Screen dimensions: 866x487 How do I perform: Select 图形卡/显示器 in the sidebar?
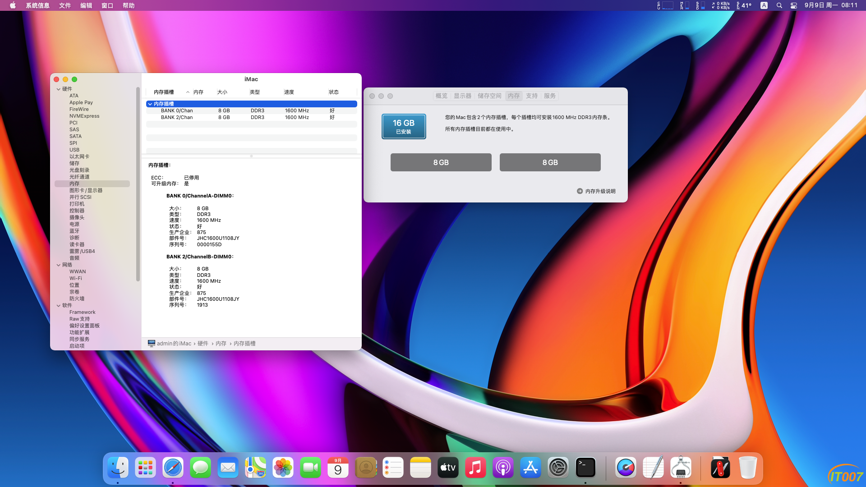click(x=86, y=191)
